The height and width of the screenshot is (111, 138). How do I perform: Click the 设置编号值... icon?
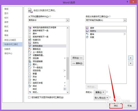tap(30, 55)
